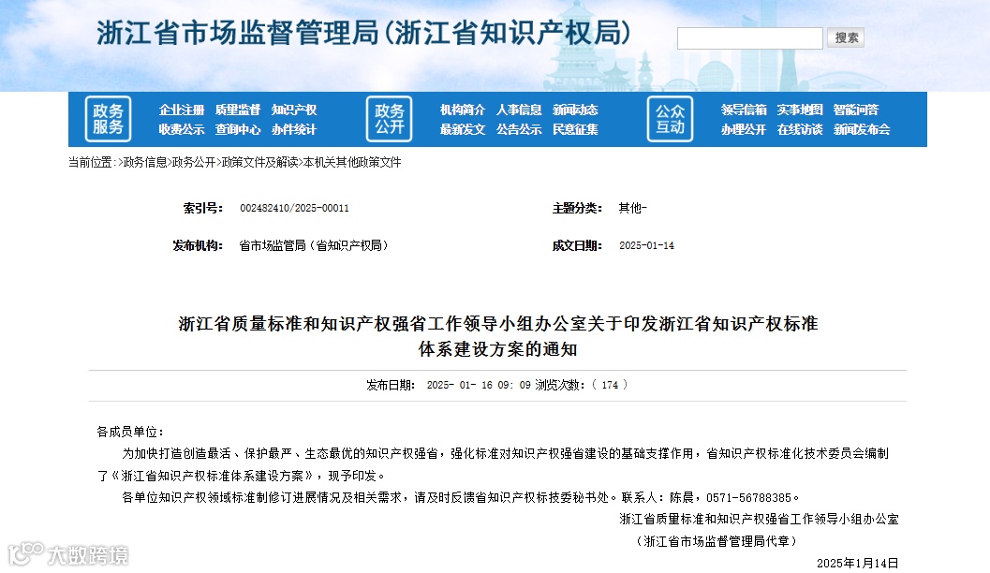The width and height of the screenshot is (990, 573).
Task: Select 智能问答 in navigation
Action: click(855, 110)
